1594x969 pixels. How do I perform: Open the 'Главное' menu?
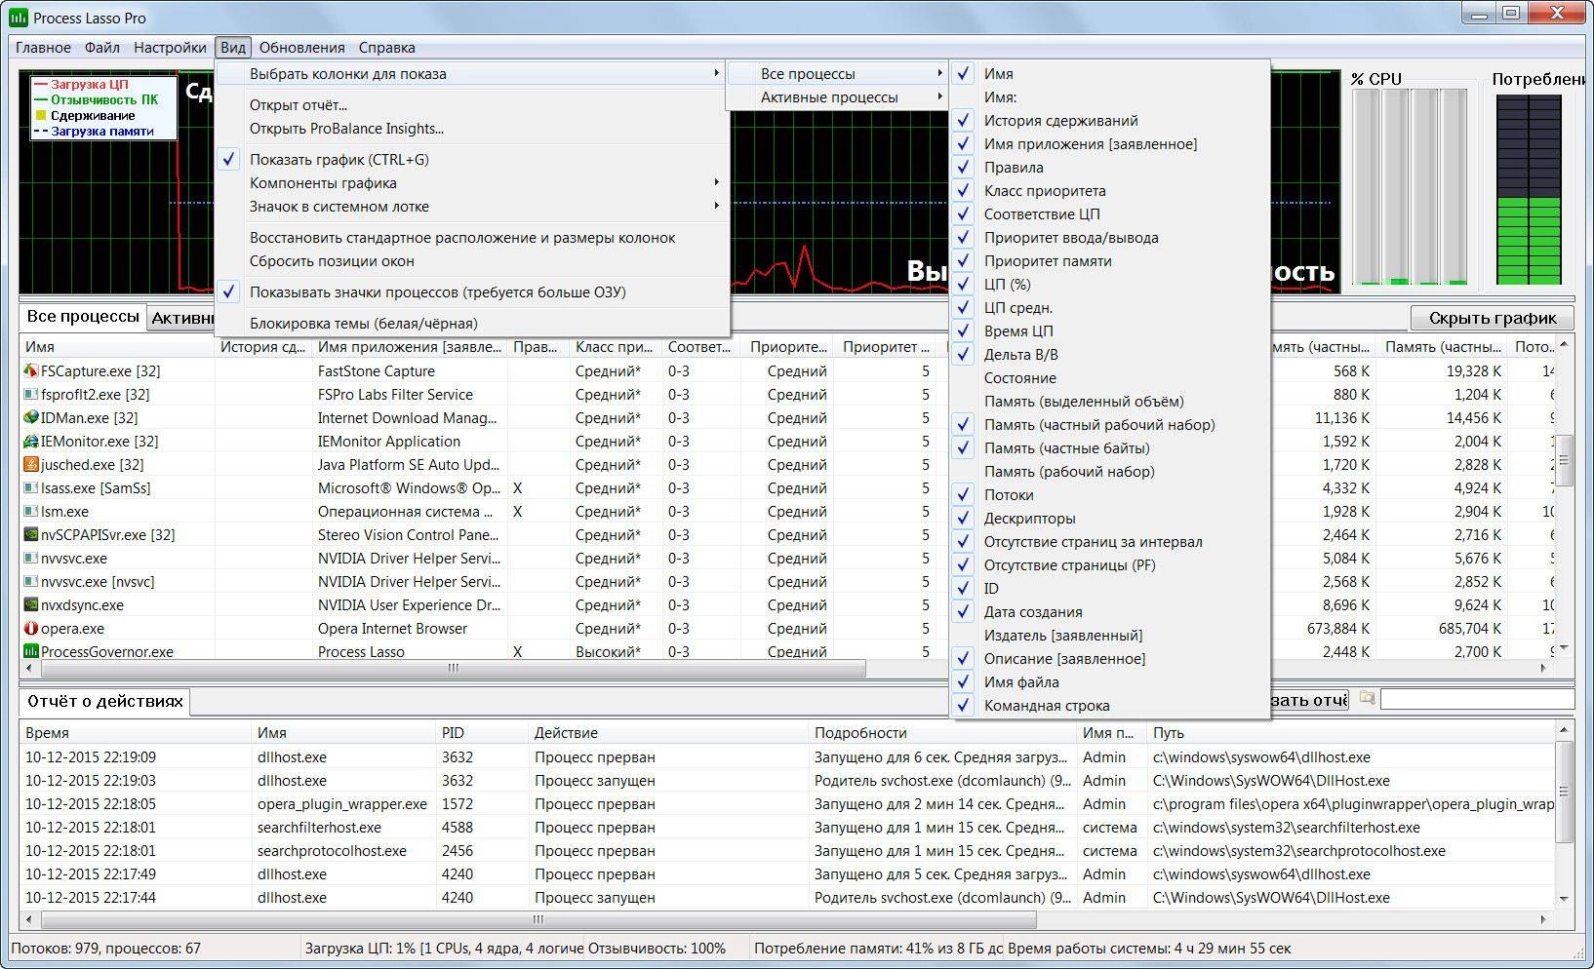(x=43, y=47)
